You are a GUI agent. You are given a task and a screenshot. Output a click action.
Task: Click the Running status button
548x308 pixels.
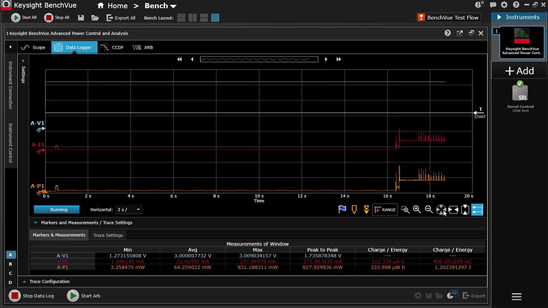[57, 209]
